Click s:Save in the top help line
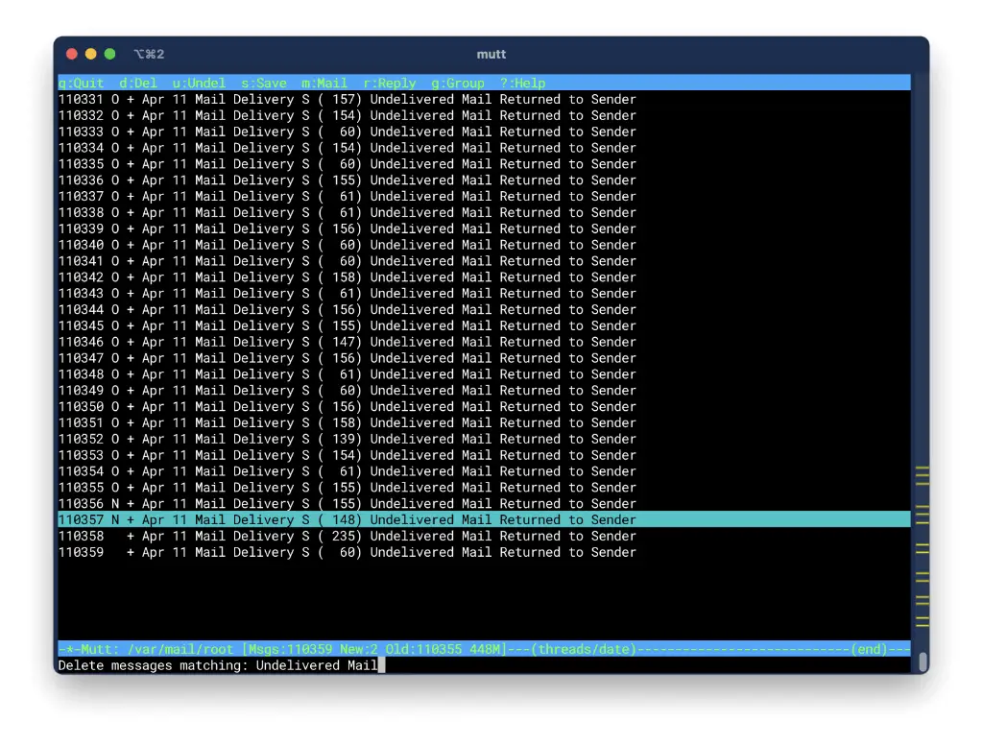Viewport: 983px width, 745px height. pos(264,83)
